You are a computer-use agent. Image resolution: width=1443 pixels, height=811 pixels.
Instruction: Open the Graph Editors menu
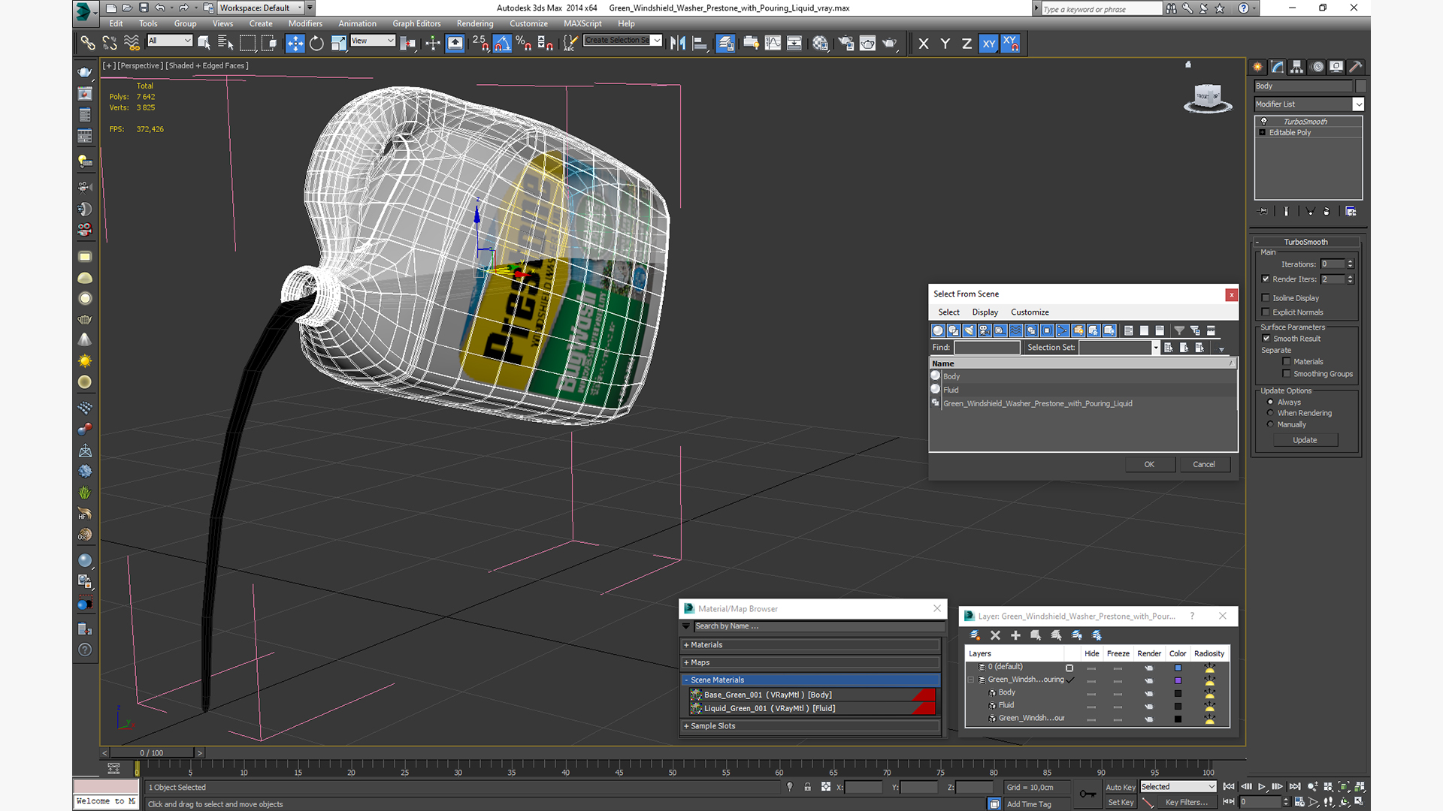click(x=416, y=23)
